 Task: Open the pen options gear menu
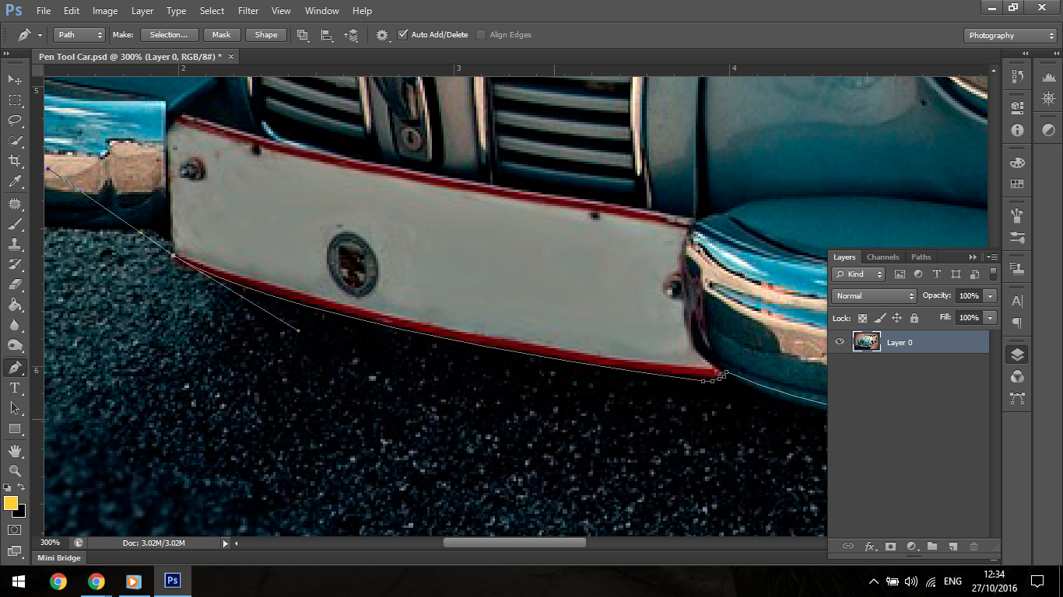point(382,35)
